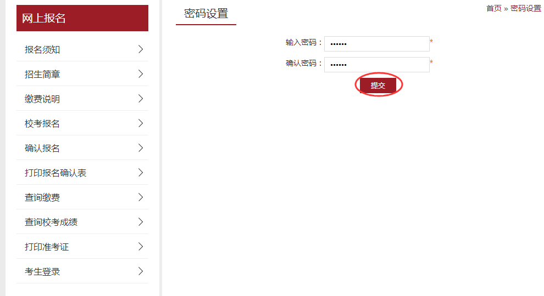Click the chevron arrow beside 报名须知
This screenshot has height=296, width=544.
(141, 49)
